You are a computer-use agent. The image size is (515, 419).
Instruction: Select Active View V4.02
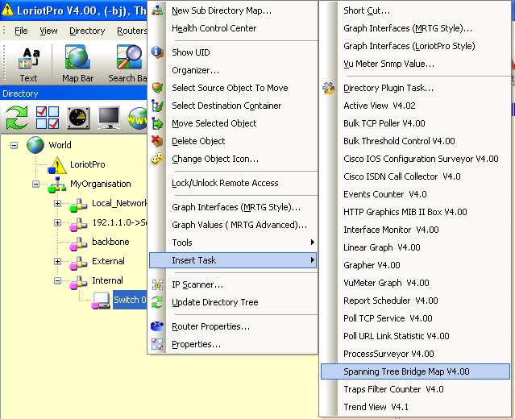(x=415, y=106)
